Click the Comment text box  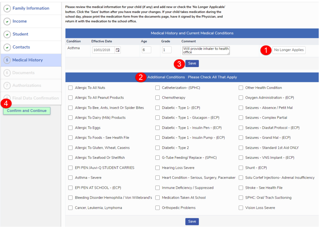[x=206, y=50]
